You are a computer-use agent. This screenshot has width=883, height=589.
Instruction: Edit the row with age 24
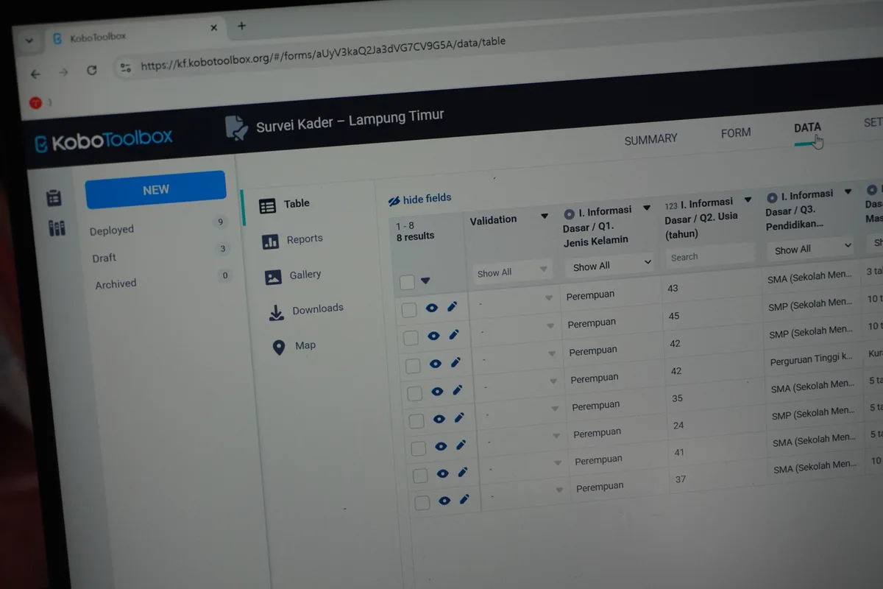461,445
